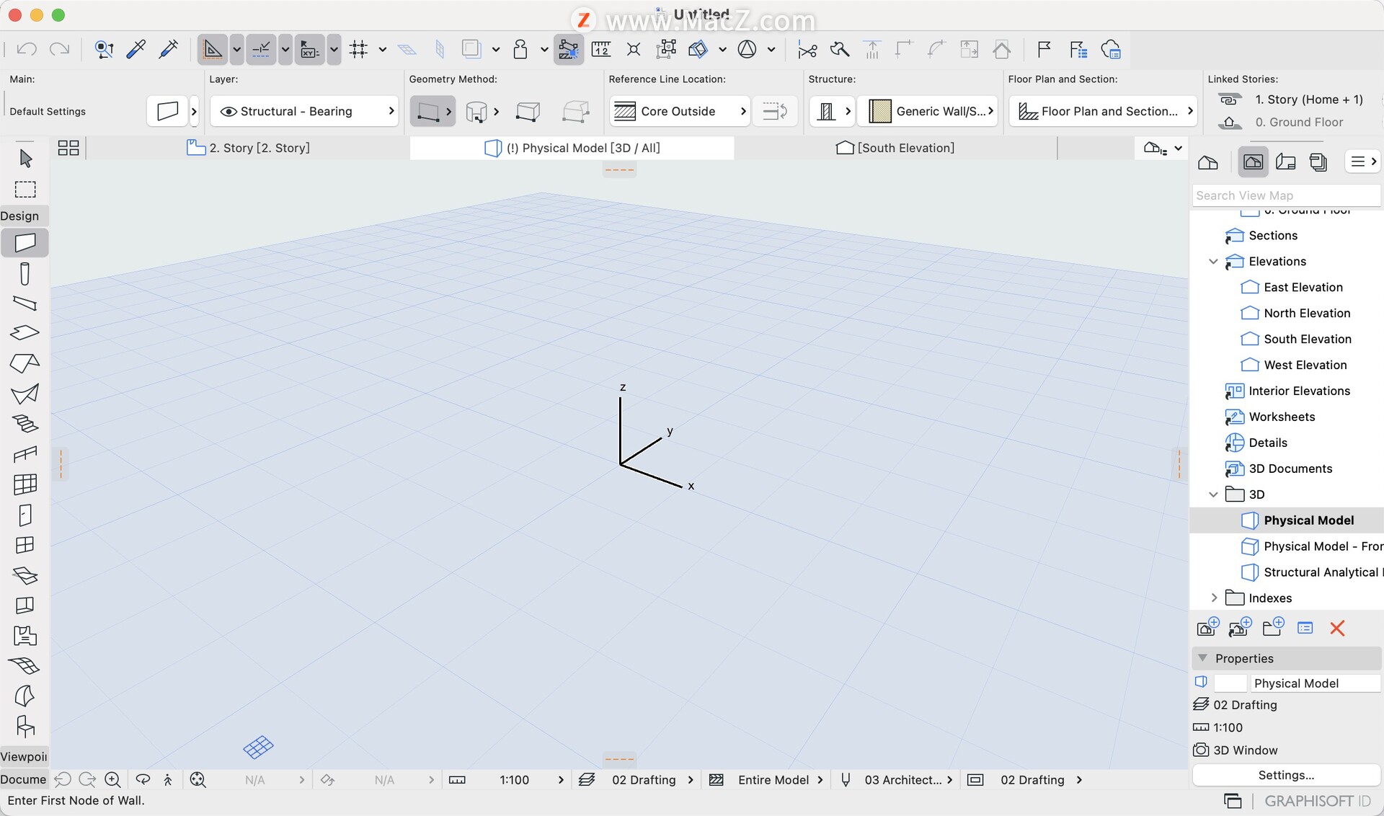Select the Curtain Wall tool
The width and height of the screenshot is (1384, 816).
click(x=25, y=484)
